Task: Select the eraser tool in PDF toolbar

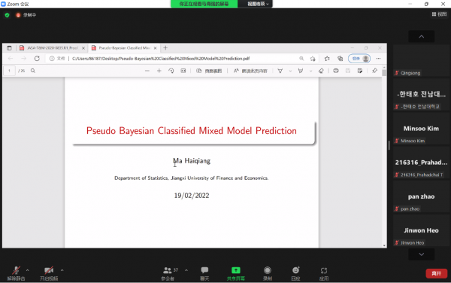Action: [x=321, y=71]
